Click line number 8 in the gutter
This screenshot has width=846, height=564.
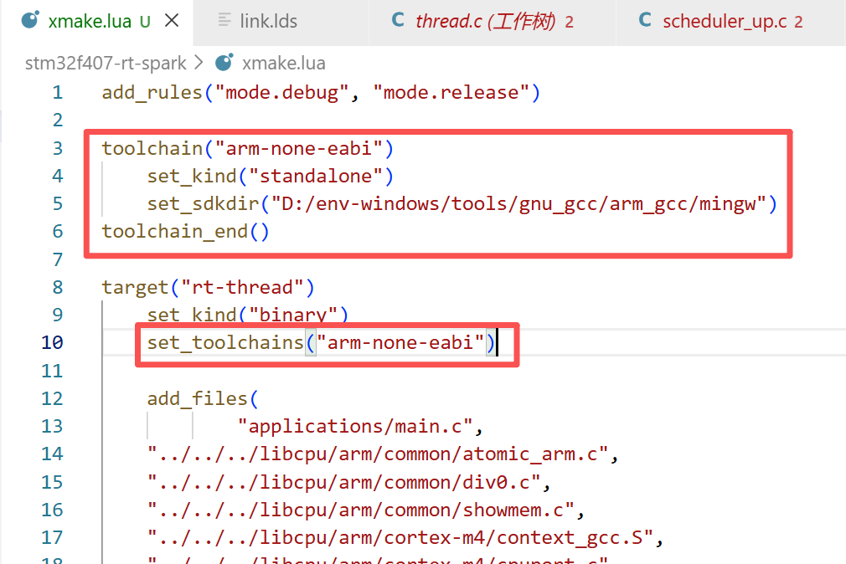[x=58, y=287]
